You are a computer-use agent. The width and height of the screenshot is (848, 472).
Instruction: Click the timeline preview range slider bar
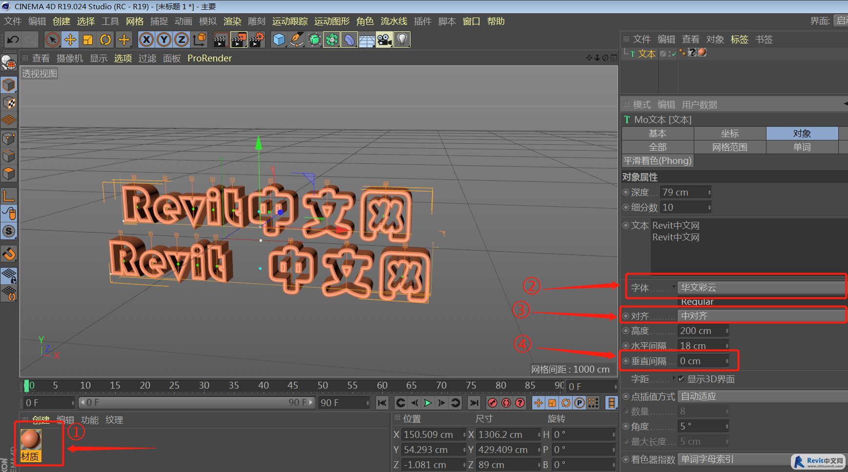[x=197, y=403]
